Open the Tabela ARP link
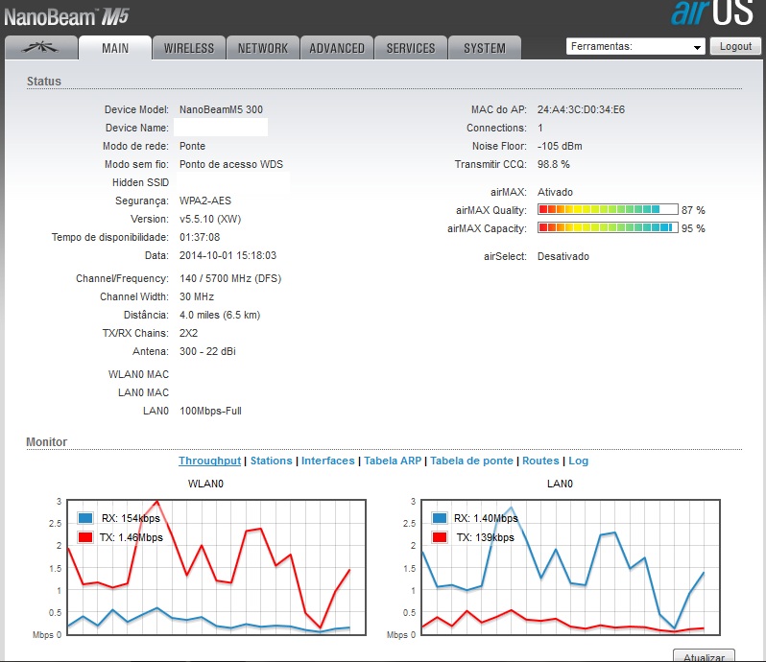The height and width of the screenshot is (662, 766). [x=393, y=461]
